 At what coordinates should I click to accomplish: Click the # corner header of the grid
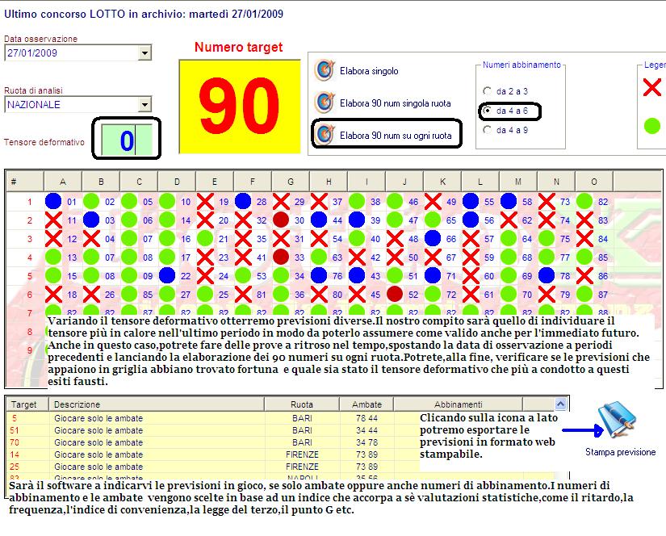[x=25, y=182]
